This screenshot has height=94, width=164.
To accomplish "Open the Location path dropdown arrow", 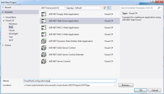I will [x=115, y=85].
